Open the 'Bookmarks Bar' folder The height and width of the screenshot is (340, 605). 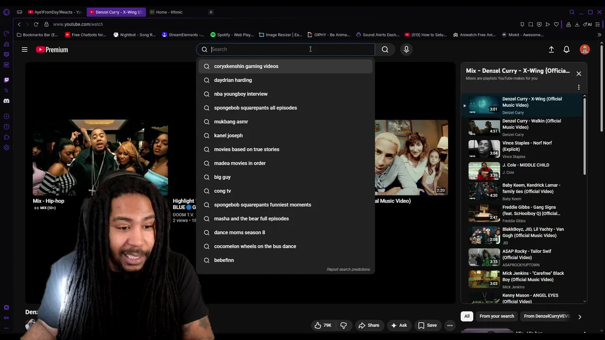[x=37, y=34]
